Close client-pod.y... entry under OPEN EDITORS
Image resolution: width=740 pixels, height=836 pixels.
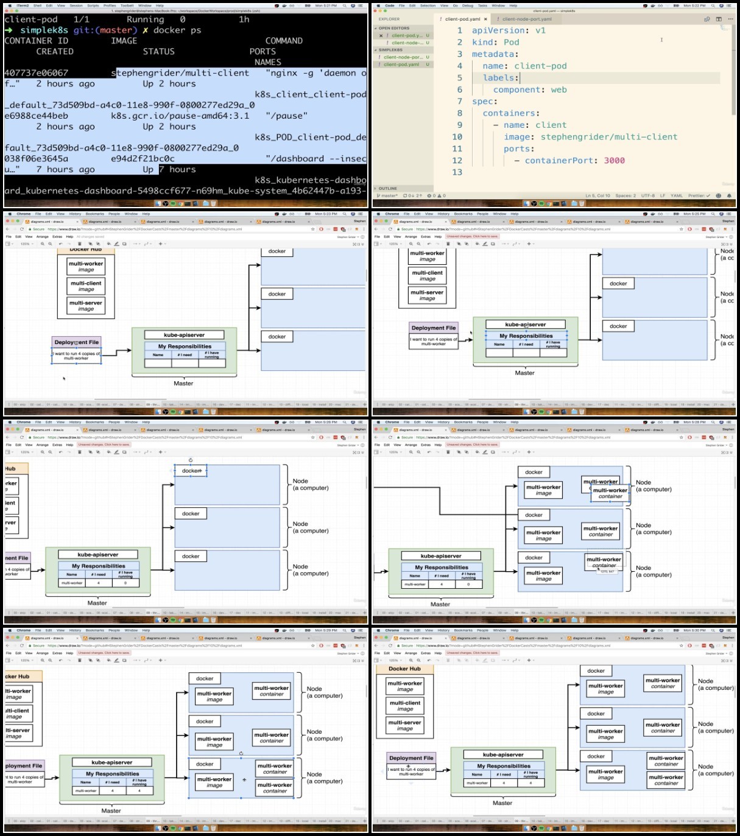[381, 35]
